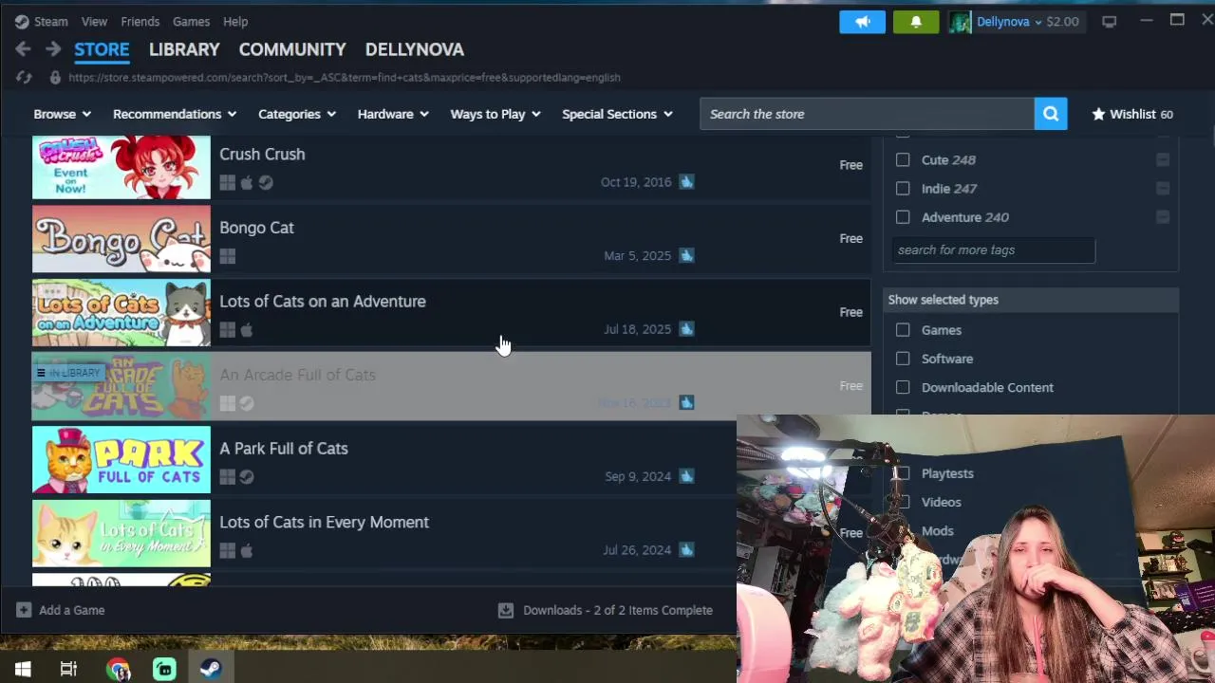Open Task View in the taskbar
This screenshot has height=683, width=1215.
tap(68, 670)
